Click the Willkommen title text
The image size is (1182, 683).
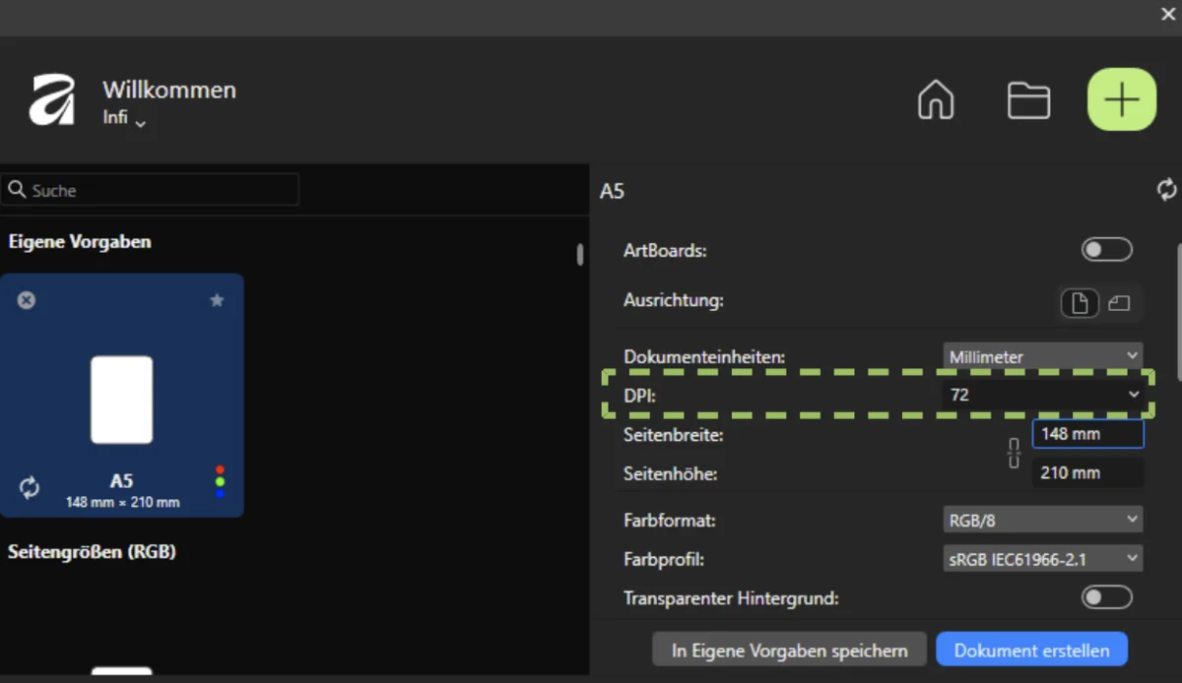[169, 90]
